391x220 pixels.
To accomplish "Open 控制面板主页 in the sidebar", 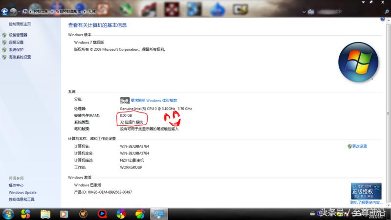I will click(x=20, y=24).
